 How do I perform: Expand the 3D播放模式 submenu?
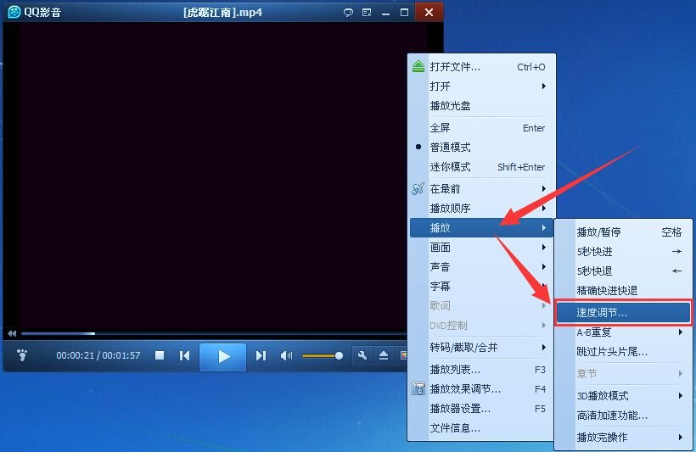pyautogui.click(x=623, y=396)
